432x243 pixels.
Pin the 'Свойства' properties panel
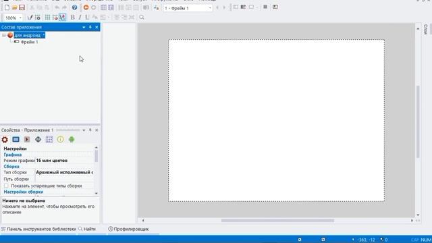[90, 130]
